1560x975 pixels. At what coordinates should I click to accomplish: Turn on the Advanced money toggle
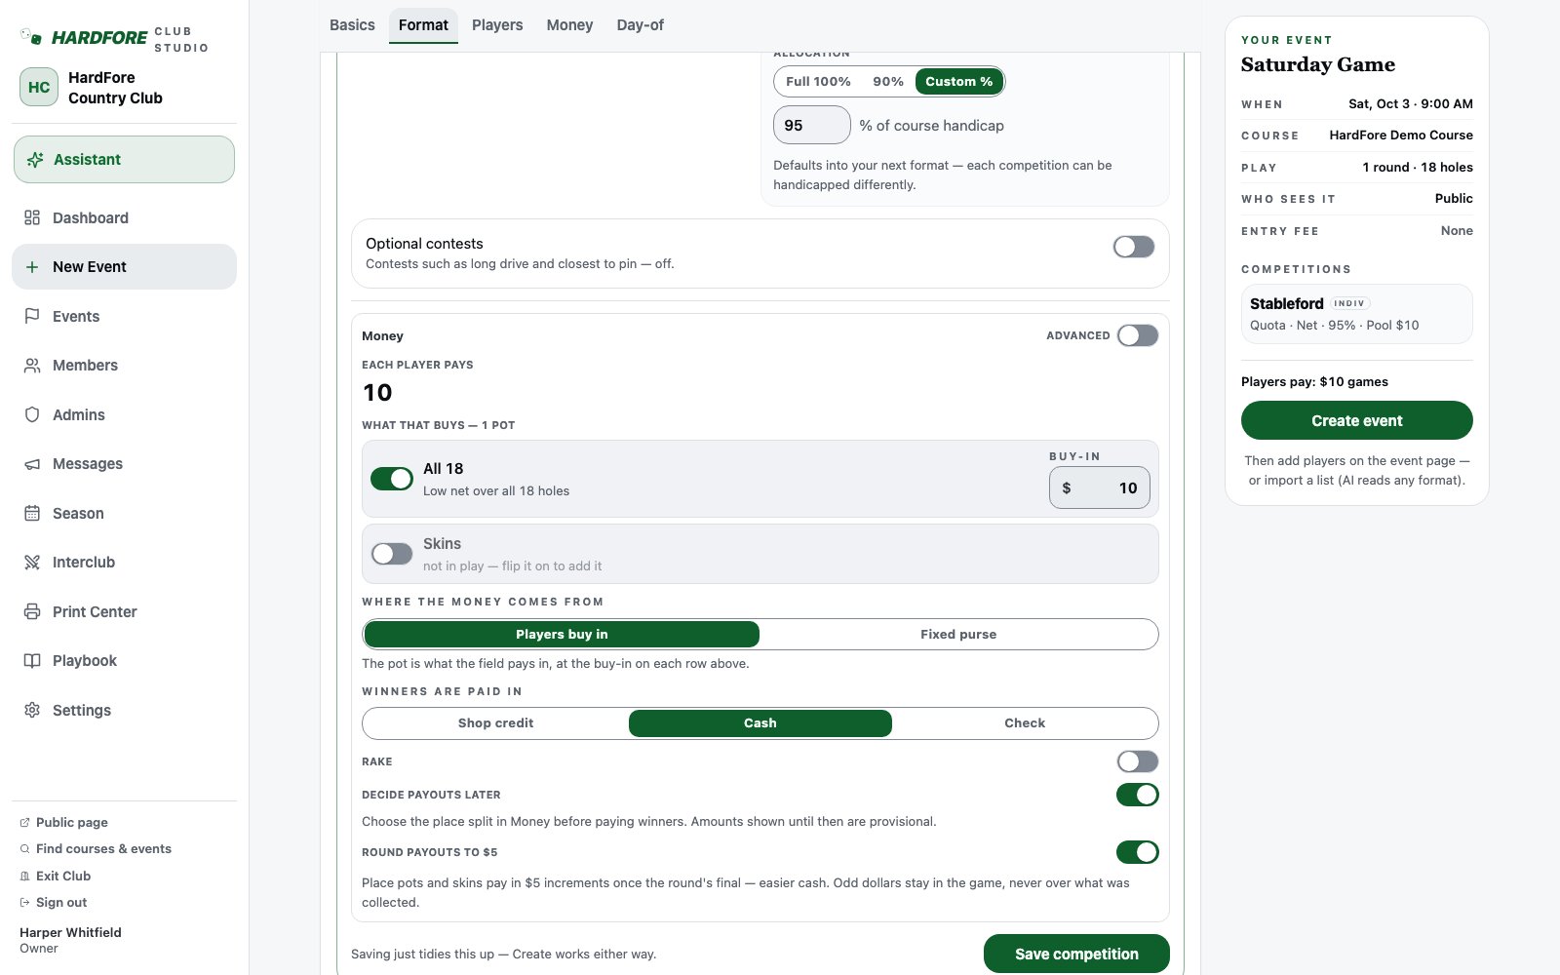point(1138,335)
